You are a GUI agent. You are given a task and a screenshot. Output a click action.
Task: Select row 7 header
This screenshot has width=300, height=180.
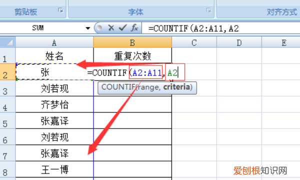pyautogui.click(x=7, y=153)
